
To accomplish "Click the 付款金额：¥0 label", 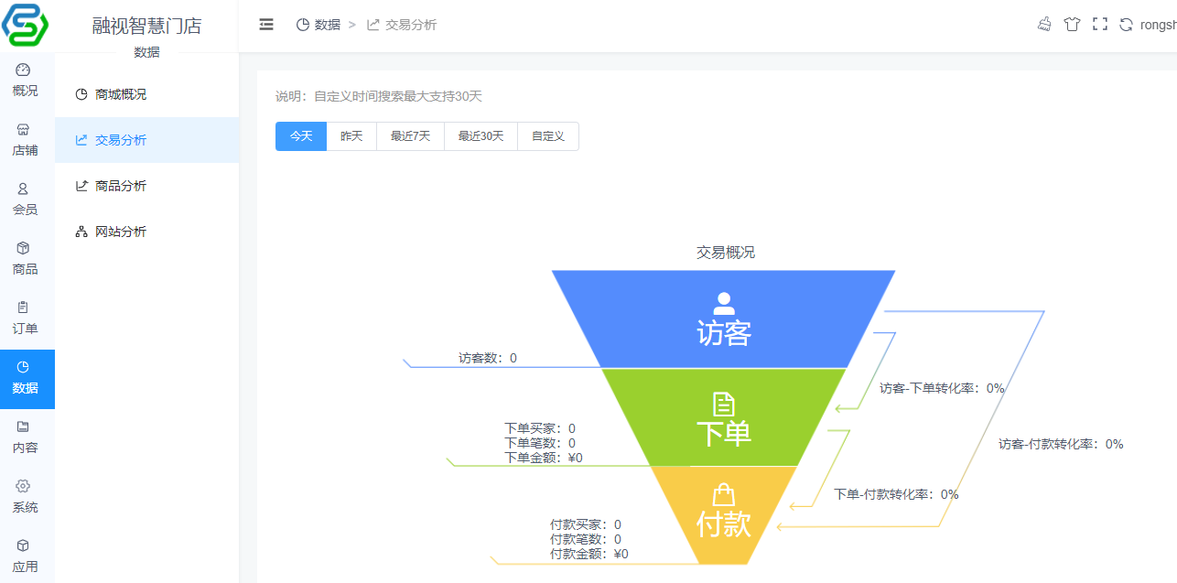I will [589, 554].
